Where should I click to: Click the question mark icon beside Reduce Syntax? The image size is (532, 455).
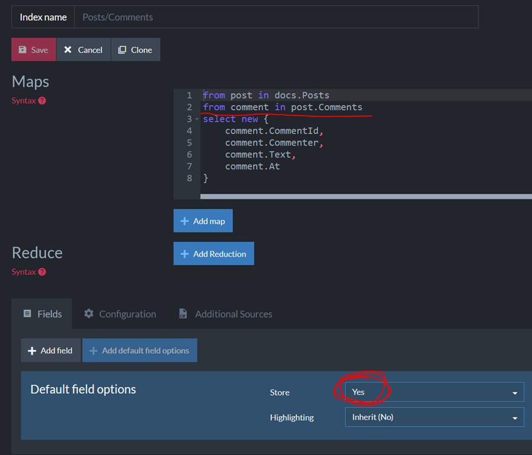(x=42, y=272)
